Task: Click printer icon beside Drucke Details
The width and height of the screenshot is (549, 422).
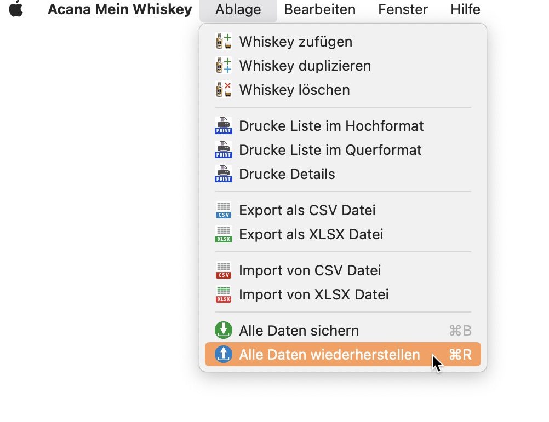Action: [224, 174]
